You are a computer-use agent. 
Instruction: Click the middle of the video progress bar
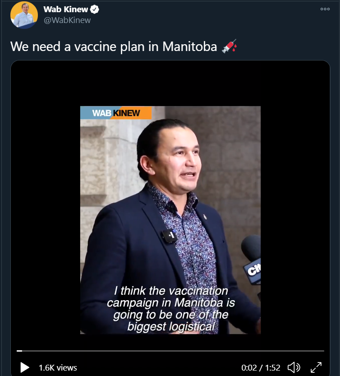[x=170, y=351]
